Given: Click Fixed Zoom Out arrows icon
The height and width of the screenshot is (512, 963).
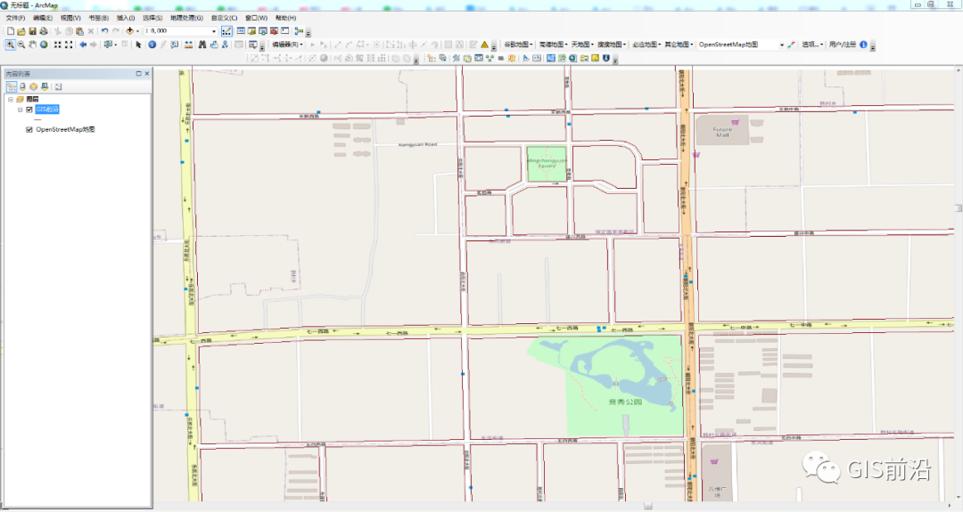Looking at the screenshot, I should coord(69,45).
